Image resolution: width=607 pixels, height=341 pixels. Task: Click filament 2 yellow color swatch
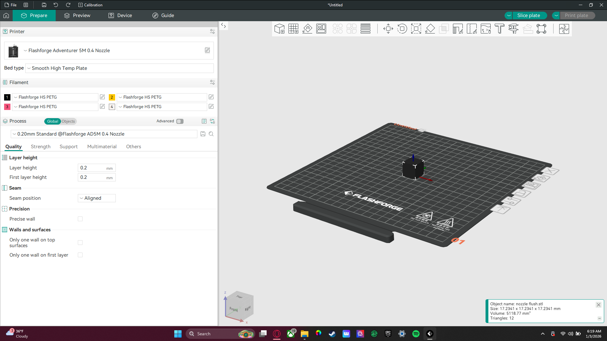pos(112,97)
